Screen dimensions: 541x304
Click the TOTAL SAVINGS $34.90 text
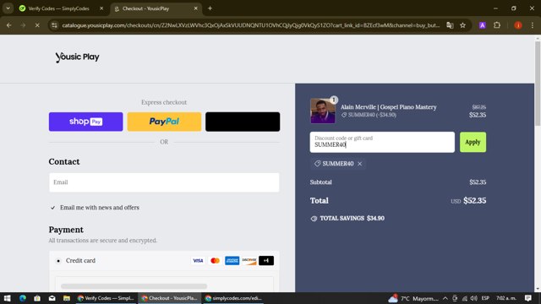tap(352, 219)
